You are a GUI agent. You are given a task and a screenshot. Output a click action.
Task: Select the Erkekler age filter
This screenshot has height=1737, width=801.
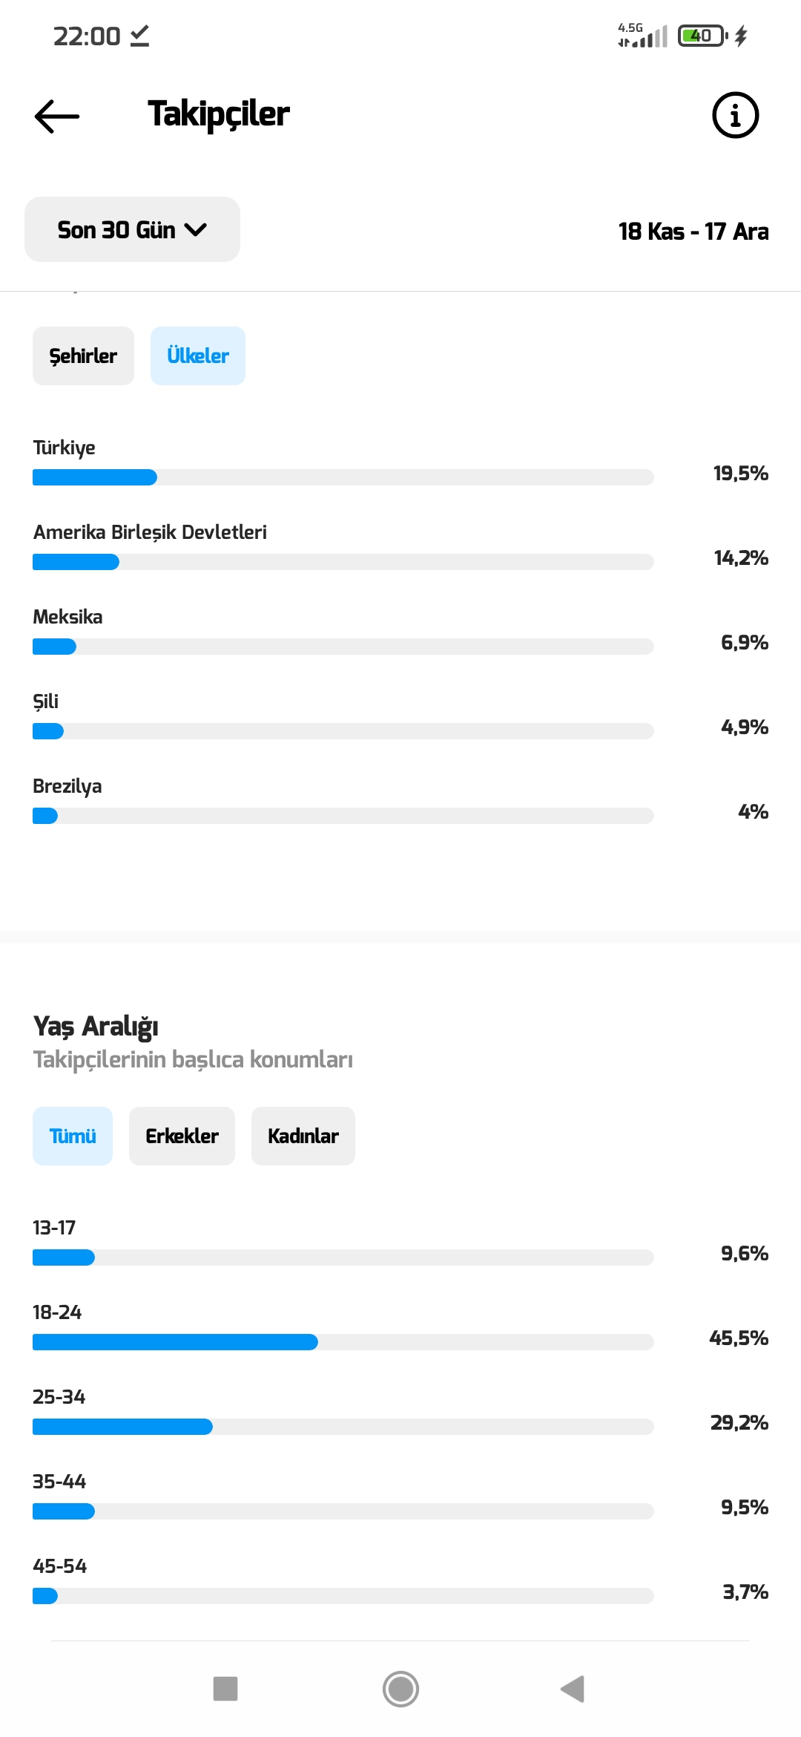182,1136
